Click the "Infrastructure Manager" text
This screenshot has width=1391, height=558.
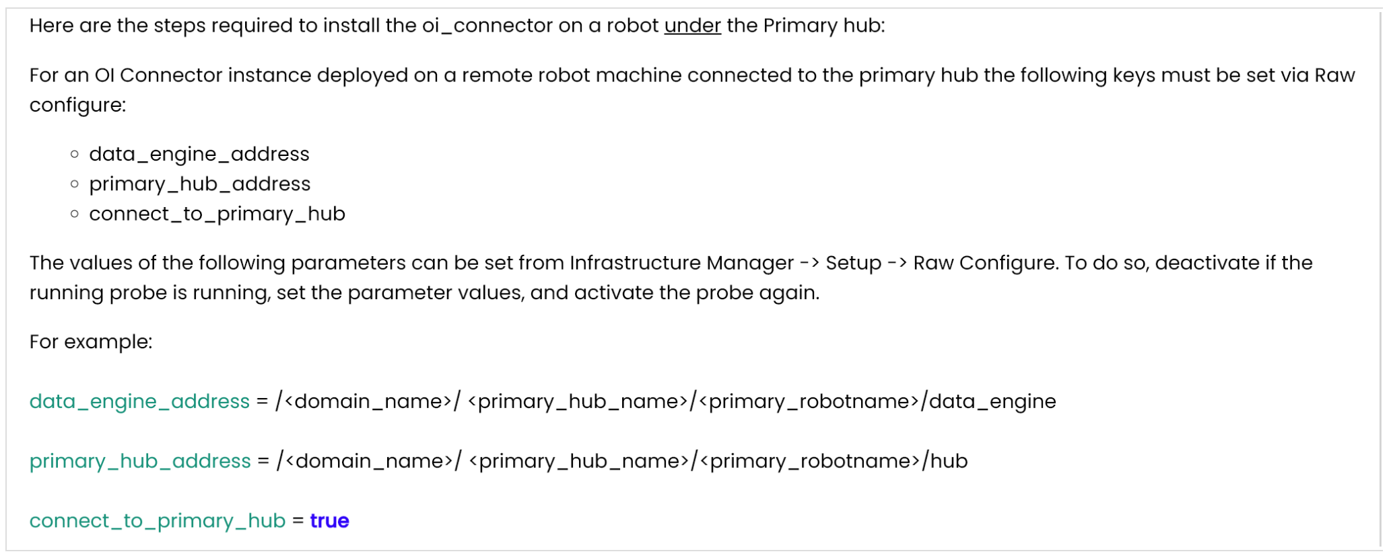coord(681,263)
